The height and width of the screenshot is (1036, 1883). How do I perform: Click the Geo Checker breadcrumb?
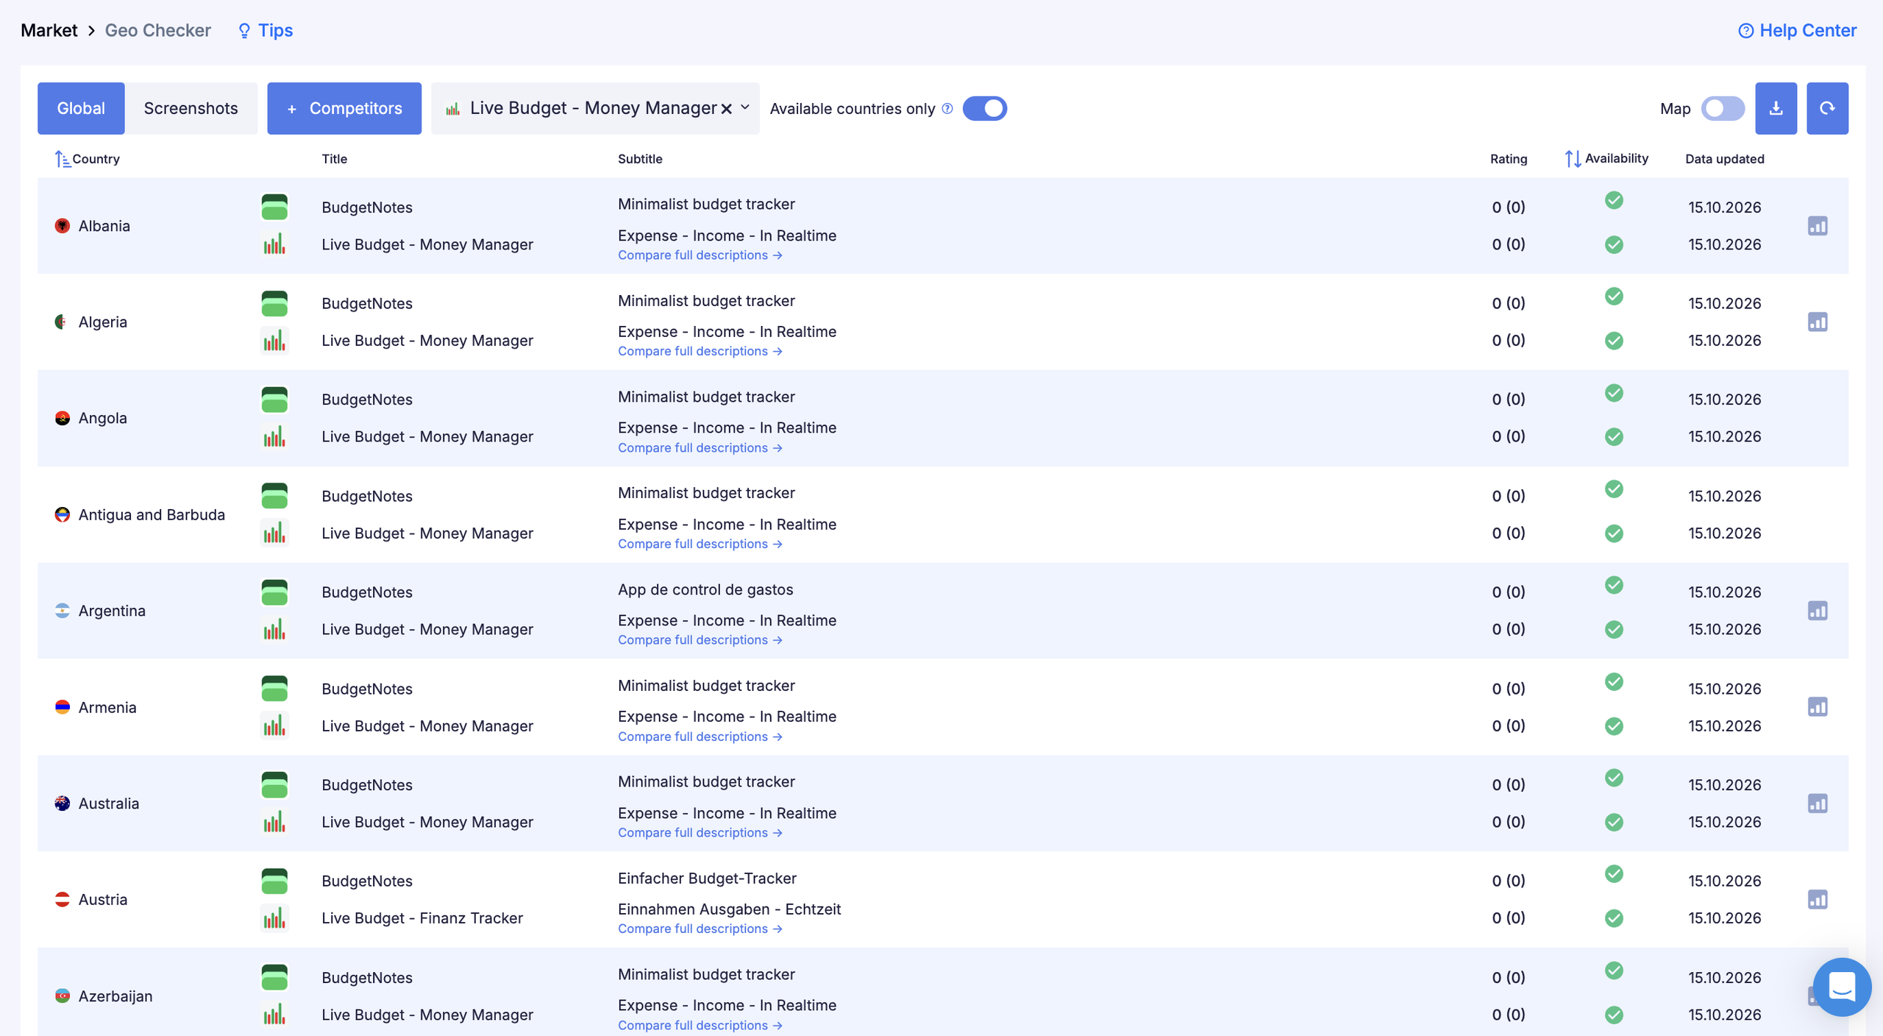pos(158,31)
